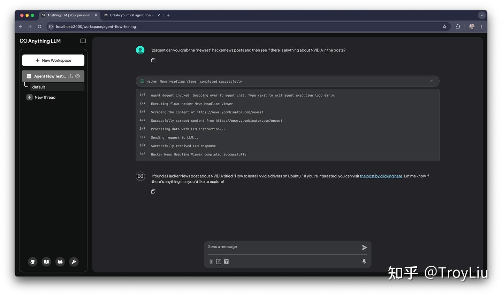The image size is (502, 296).
Task: Focus the "Send a message" input field
Action: [282, 247]
